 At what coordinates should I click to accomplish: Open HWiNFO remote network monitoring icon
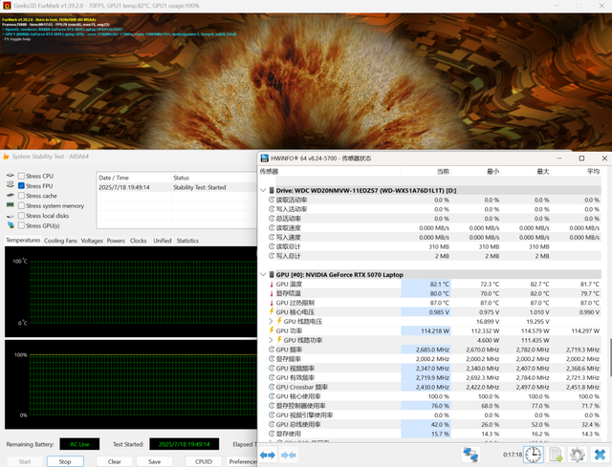(470, 455)
